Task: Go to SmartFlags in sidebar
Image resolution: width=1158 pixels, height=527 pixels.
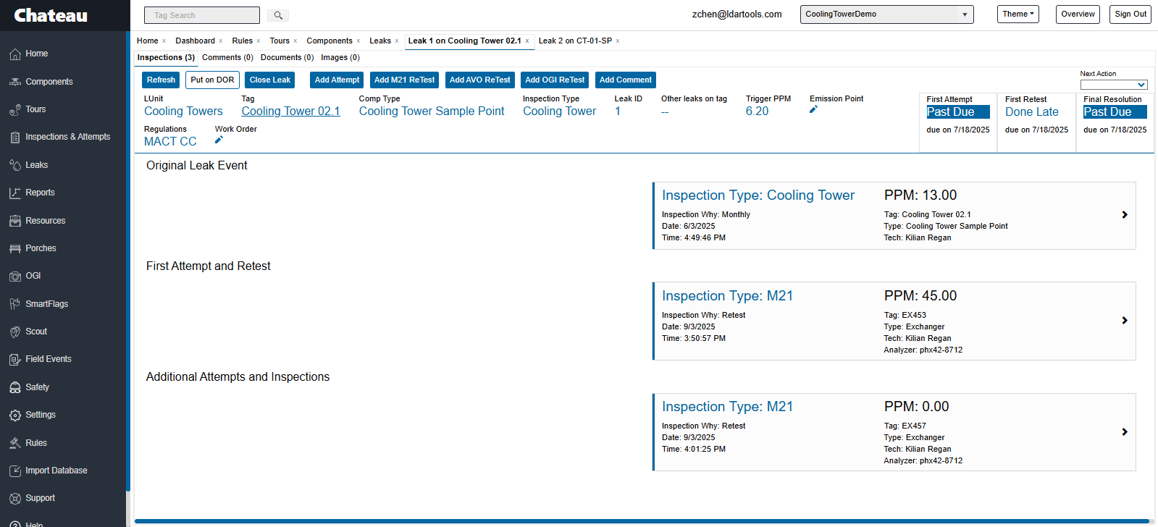Action: [46, 304]
